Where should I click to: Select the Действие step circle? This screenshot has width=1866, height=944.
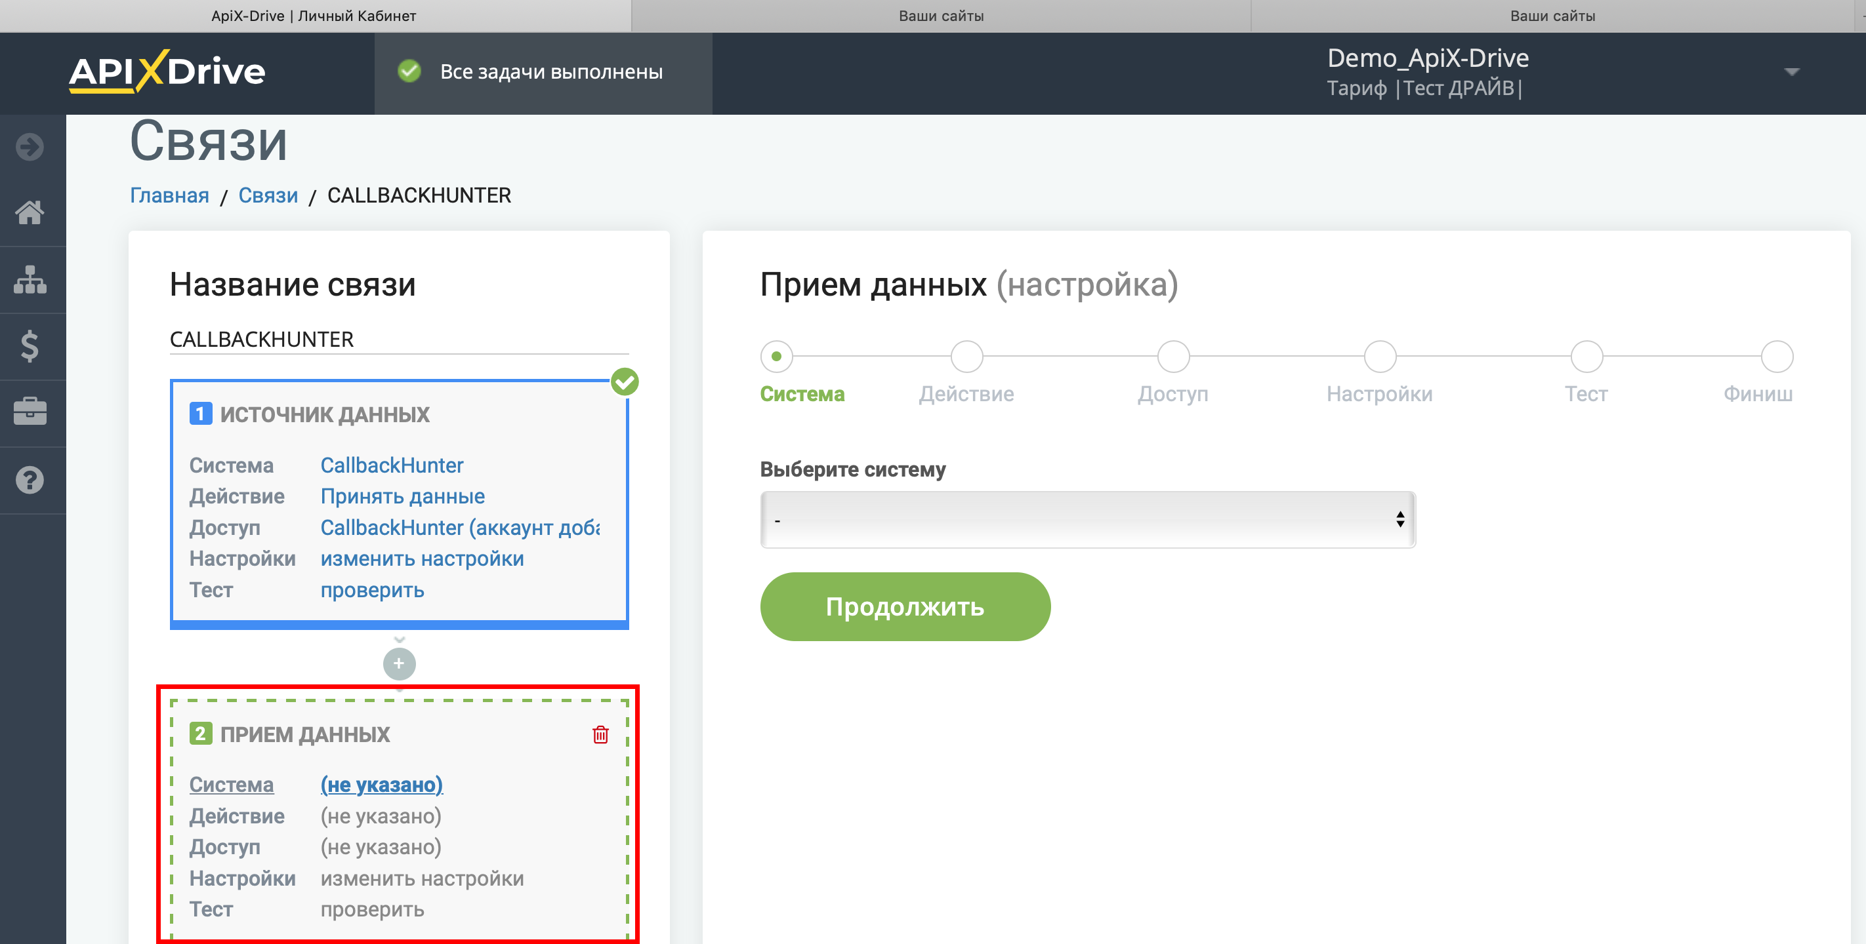(x=966, y=356)
